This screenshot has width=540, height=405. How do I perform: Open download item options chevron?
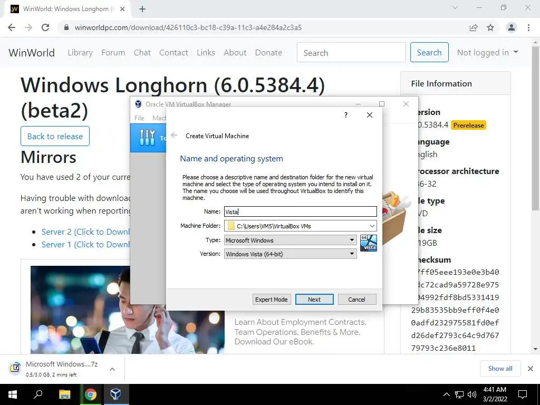pos(112,369)
